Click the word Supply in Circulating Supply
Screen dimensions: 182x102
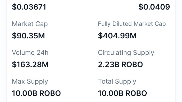[144, 53]
